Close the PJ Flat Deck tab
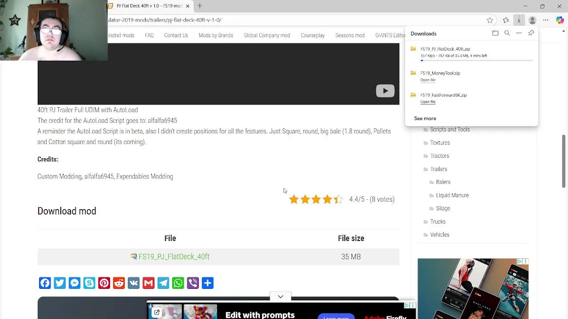Image resolution: width=568 pixels, height=319 pixels. point(187,6)
